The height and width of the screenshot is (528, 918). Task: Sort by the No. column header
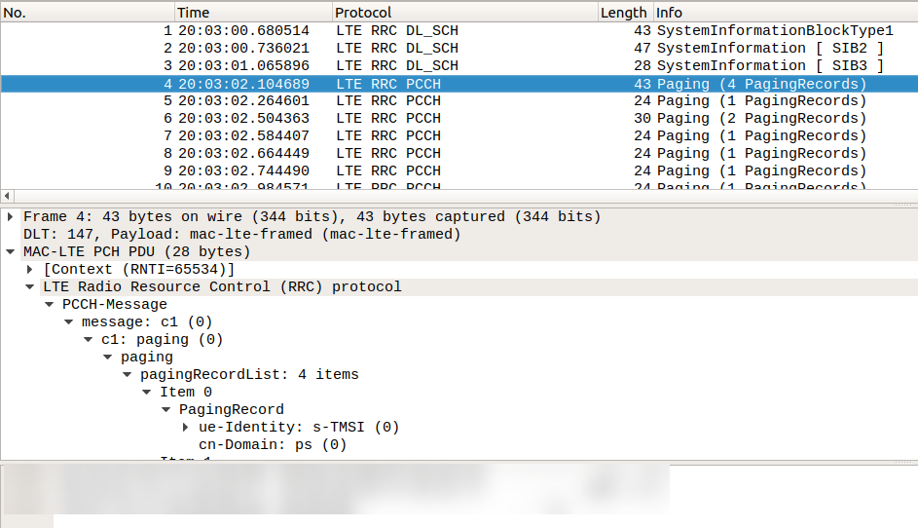pyautogui.click(x=16, y=13)
